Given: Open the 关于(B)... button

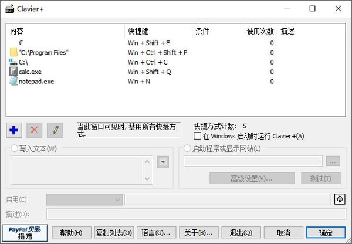Looking at the screenshot, I should [x=199, y=232].
